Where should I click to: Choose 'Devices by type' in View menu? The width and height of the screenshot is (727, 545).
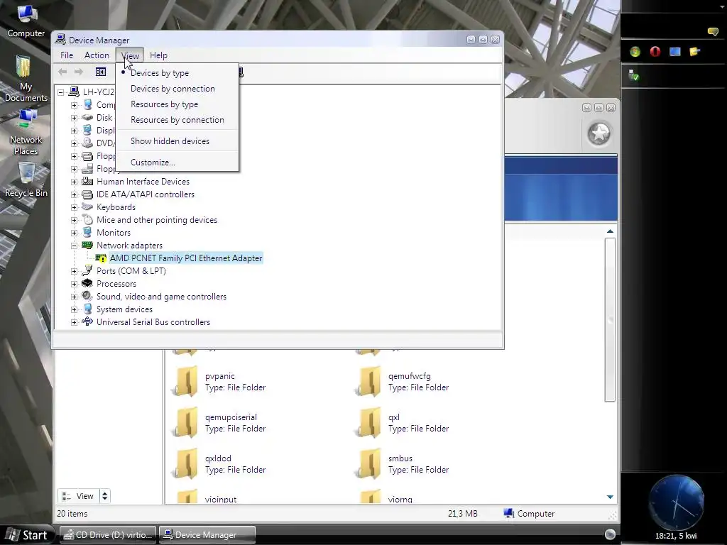pyautogui.click(x=160, y=73)
